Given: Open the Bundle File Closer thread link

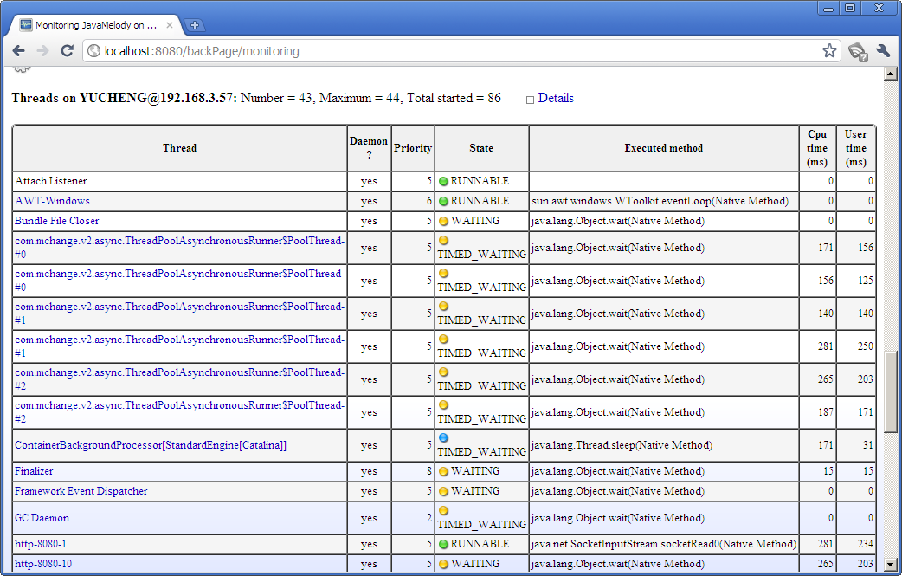Looking at the screenshot, I should [56, 221].
